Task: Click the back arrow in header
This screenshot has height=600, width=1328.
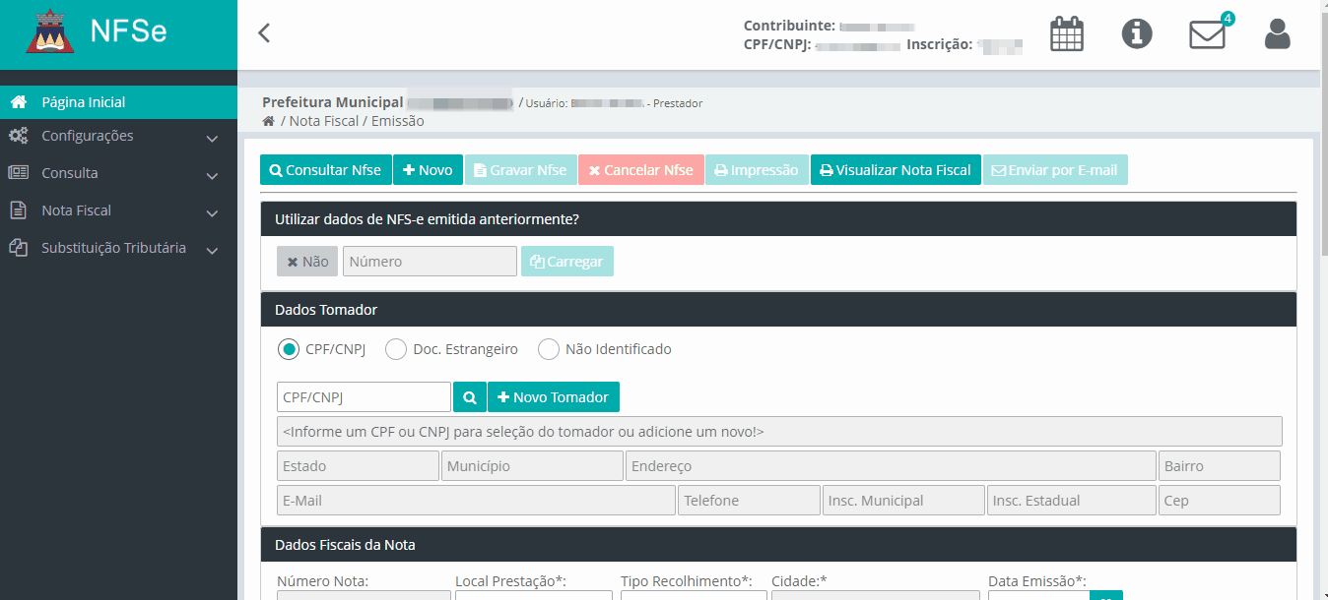Action: 263,33
